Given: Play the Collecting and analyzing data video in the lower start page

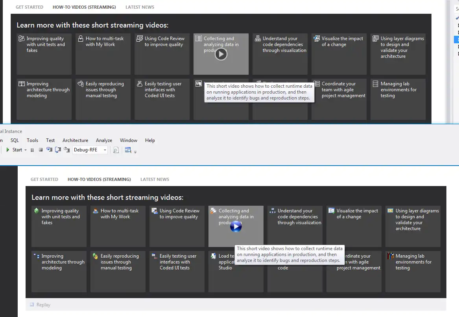Looking at the screenshot, I should click(236, 226).
